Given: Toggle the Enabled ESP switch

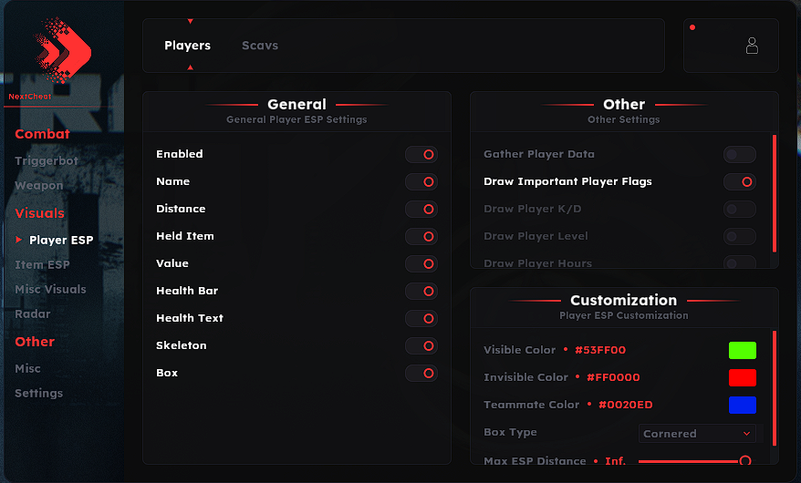Looking at the screenshot, I should click(421, 155).
